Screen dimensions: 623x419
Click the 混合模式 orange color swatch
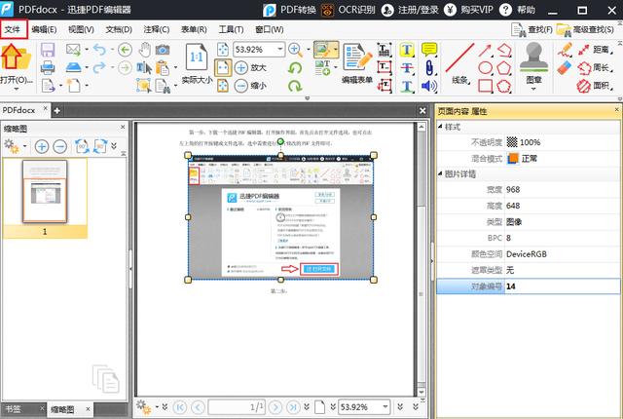[x=513, y=158]
